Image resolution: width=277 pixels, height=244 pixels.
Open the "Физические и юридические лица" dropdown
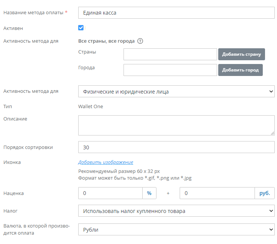coord(176,91)
